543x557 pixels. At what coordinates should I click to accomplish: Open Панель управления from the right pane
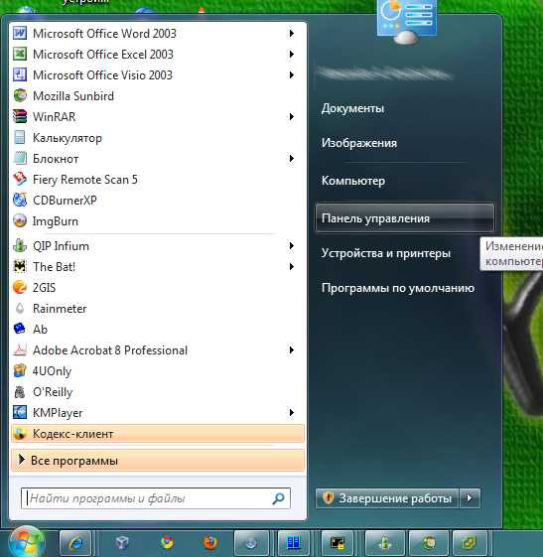404,218
